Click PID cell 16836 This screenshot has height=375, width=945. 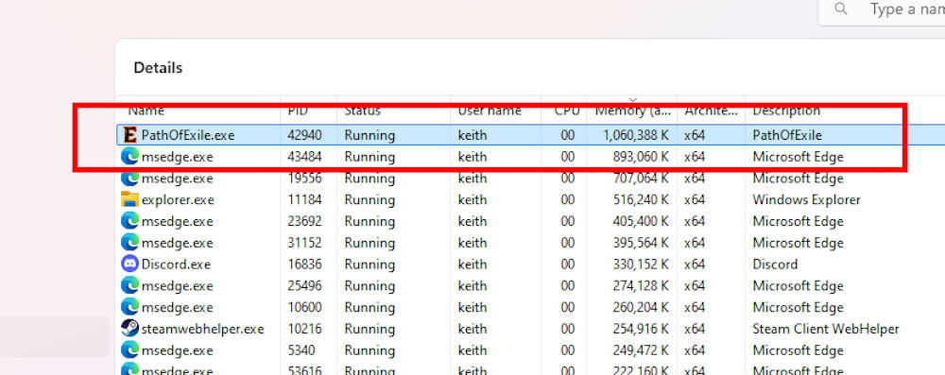[304, 264]
